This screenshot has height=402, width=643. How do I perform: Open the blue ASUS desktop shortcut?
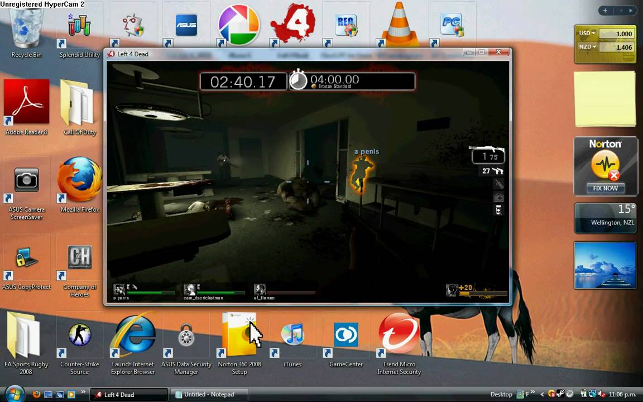[x=186, y=26]
